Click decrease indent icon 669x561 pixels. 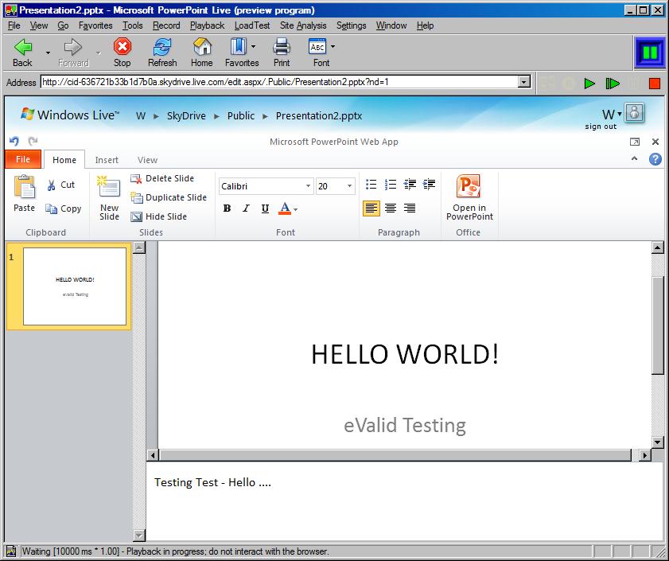(x=410, y=184)
